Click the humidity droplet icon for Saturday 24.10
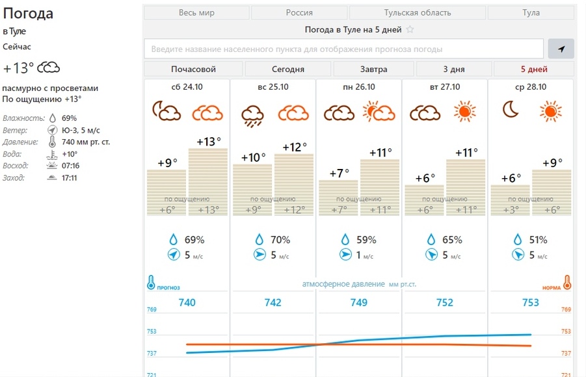 point(172,240)
